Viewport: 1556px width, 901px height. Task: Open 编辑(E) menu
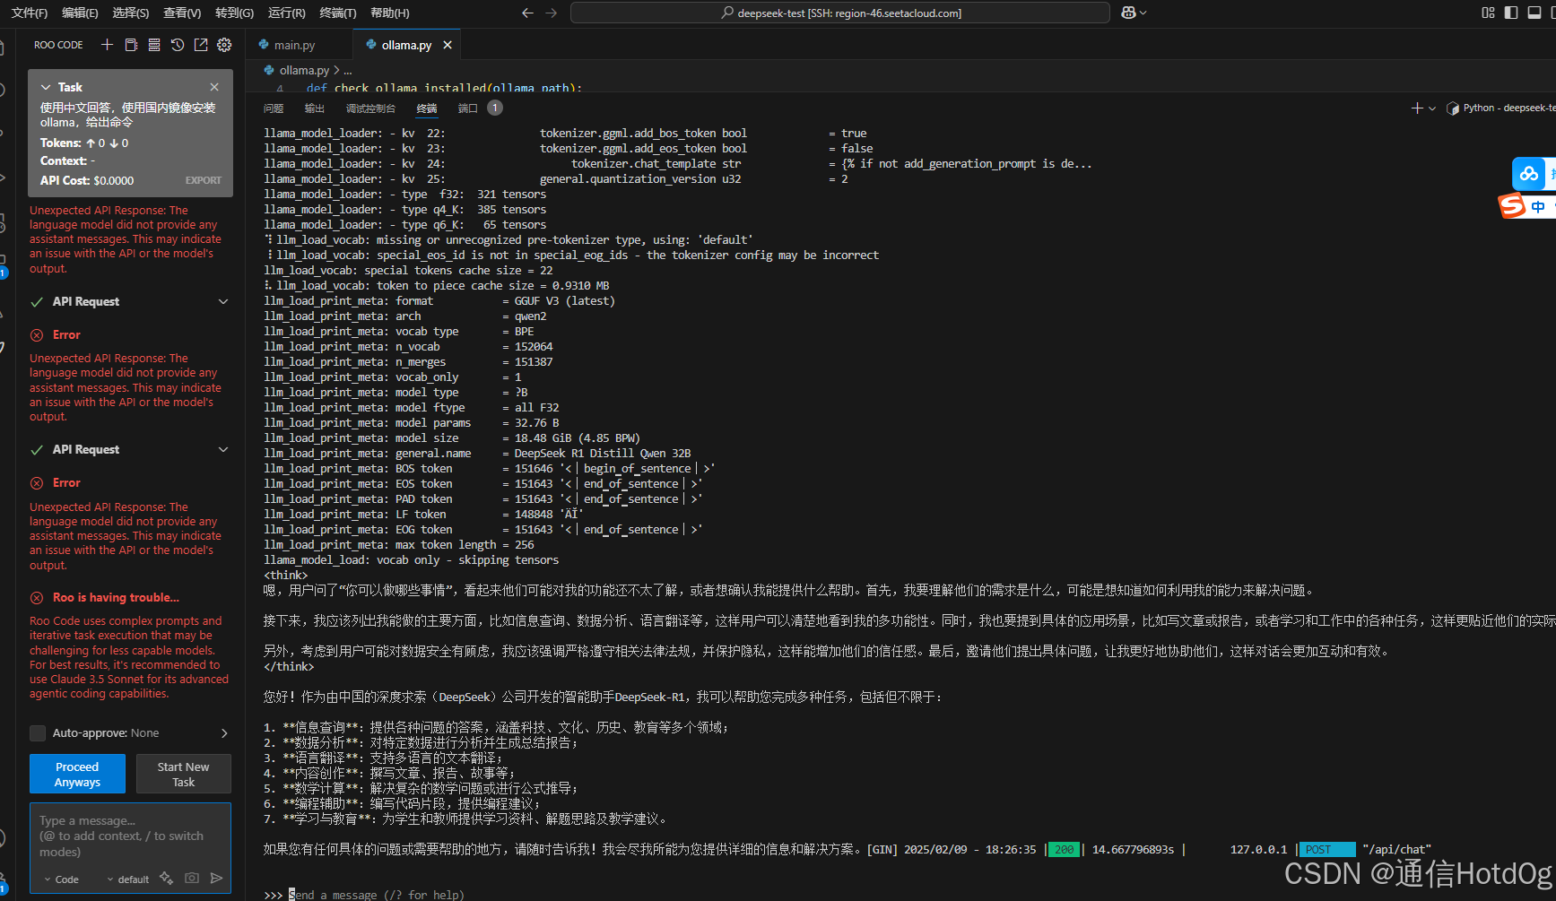pyautogui.click(x=80, y=13)
